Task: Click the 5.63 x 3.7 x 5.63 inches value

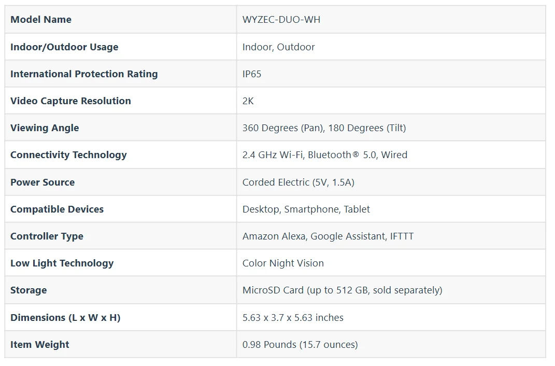Action: click(x=293, y=317)
